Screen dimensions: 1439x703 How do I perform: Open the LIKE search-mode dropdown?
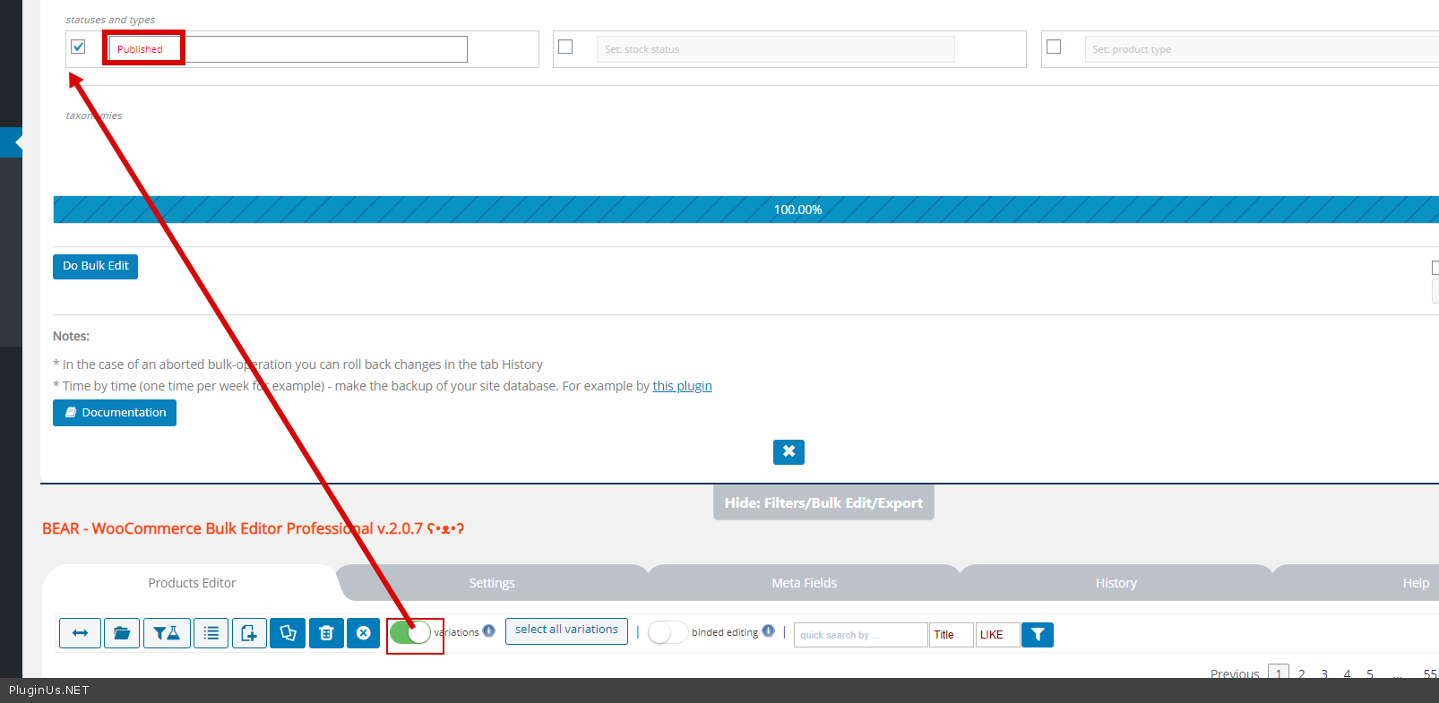[x=997, y=635]
